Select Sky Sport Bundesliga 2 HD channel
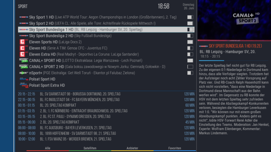Viewport: 271px width, 152px height. click(106, 36)
